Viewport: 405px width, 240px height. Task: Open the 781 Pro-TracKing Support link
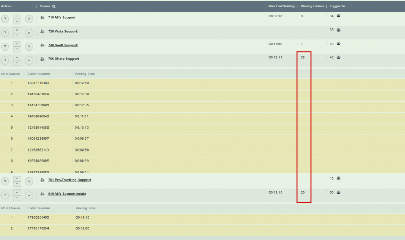69,180
